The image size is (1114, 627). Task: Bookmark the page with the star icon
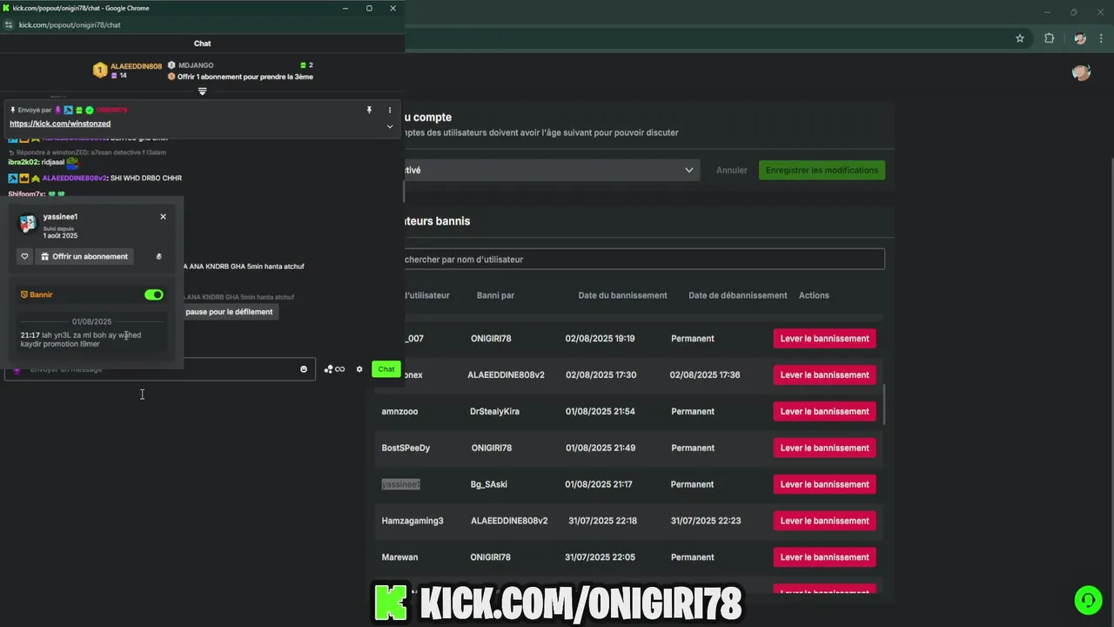[1020, 38]
